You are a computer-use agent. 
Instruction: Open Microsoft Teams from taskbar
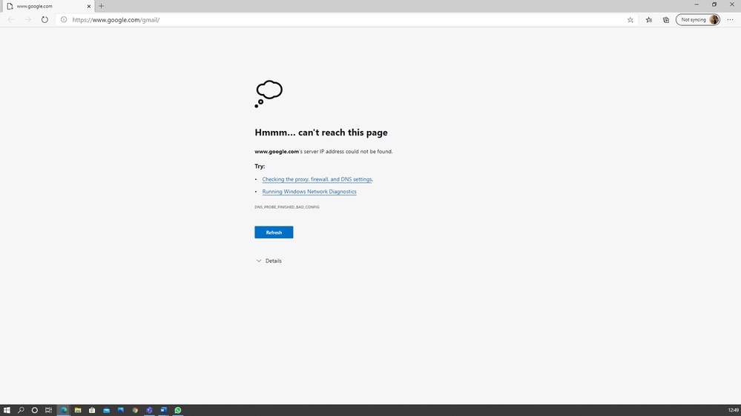tap(149, 410)
